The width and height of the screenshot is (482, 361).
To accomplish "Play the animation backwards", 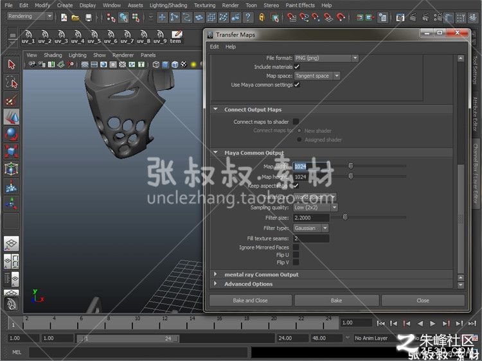I will click(x=420, y=323).
